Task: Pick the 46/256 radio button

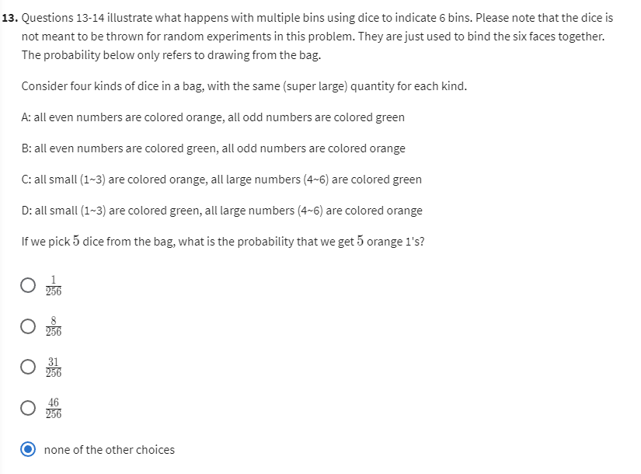Action: tap(28, 409)
